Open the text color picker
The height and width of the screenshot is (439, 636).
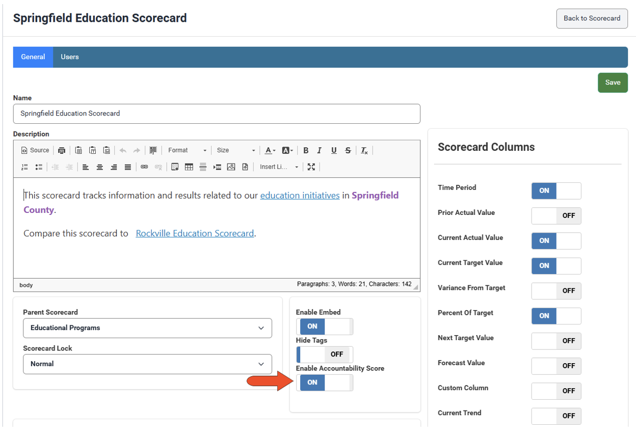pyautogui.click(x=270, y=150)
